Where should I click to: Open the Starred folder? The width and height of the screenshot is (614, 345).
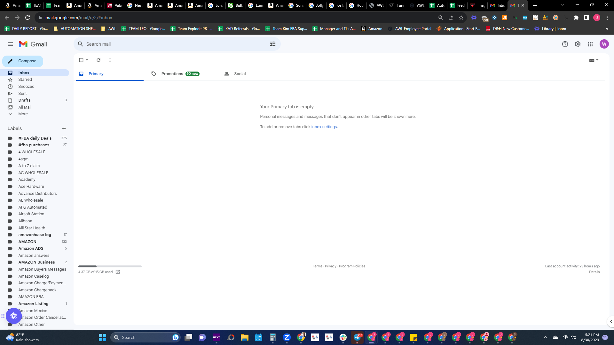[x=35, y=80]
